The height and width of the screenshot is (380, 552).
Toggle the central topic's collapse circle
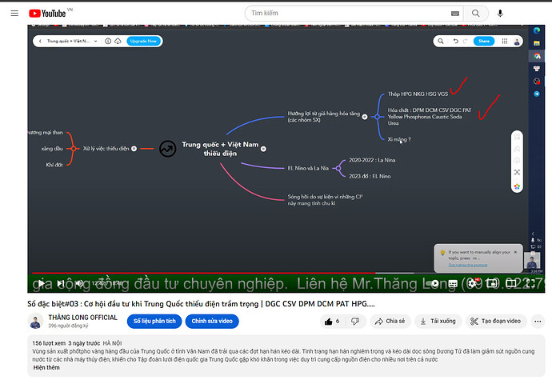click(x=263, y=149)
